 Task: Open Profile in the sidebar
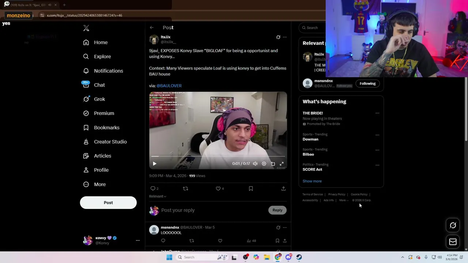[x=96, y=170]
